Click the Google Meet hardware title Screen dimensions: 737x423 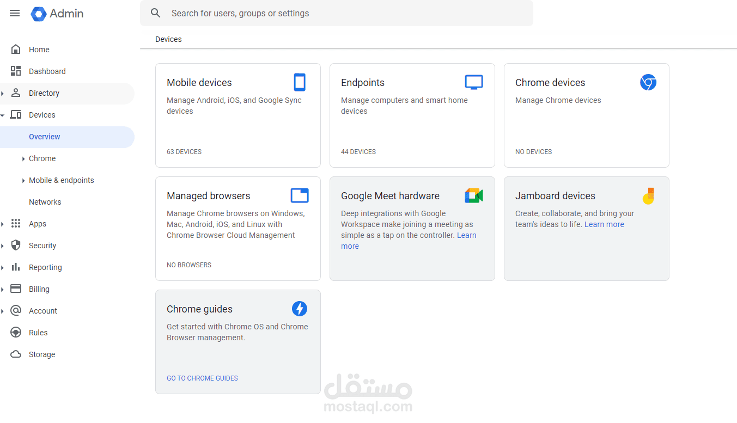390,196
